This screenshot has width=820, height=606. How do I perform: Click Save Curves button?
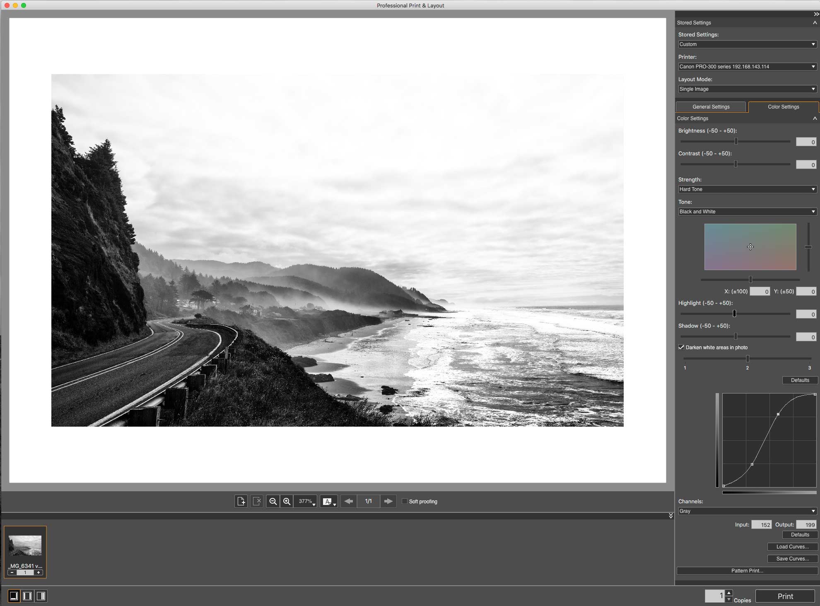[x=792, y=559]
